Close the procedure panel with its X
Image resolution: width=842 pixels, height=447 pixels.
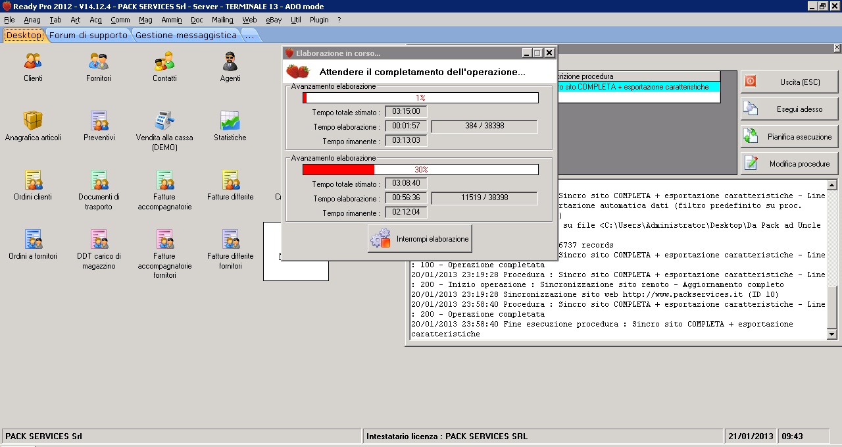[x=837, y=48]
